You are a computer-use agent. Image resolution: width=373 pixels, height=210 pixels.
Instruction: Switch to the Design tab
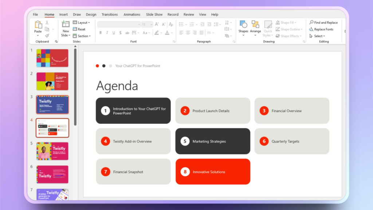(x=91, y=15)
